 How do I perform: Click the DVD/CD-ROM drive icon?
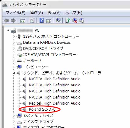click(19, 49)
